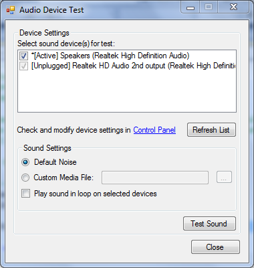This screenshot has width=254, height=268.
Task: Toggle the Unplugged Realtek 2nd output checkbox
Action: tap(23, 66)
